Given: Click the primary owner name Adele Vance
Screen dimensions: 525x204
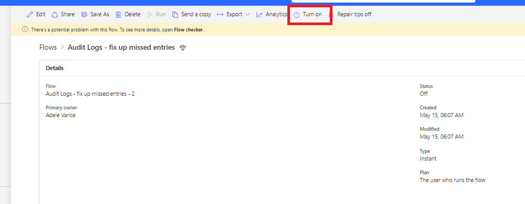Looking at the screenshot, I should [61, 115].
